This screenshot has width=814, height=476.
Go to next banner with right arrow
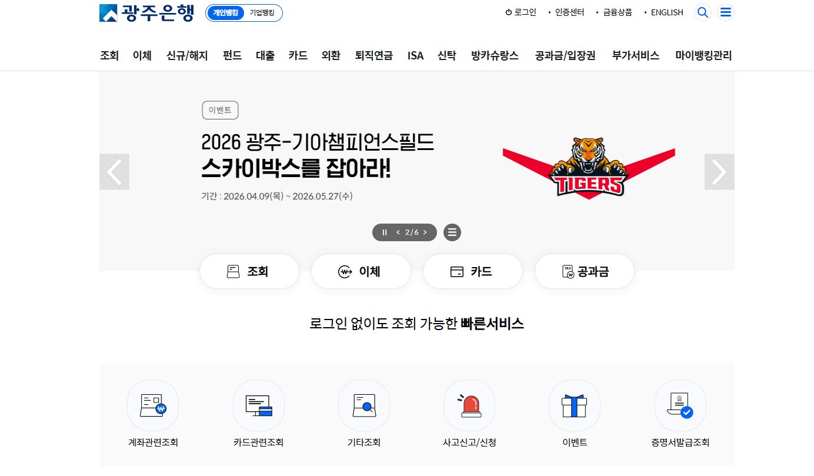[719, 172]
